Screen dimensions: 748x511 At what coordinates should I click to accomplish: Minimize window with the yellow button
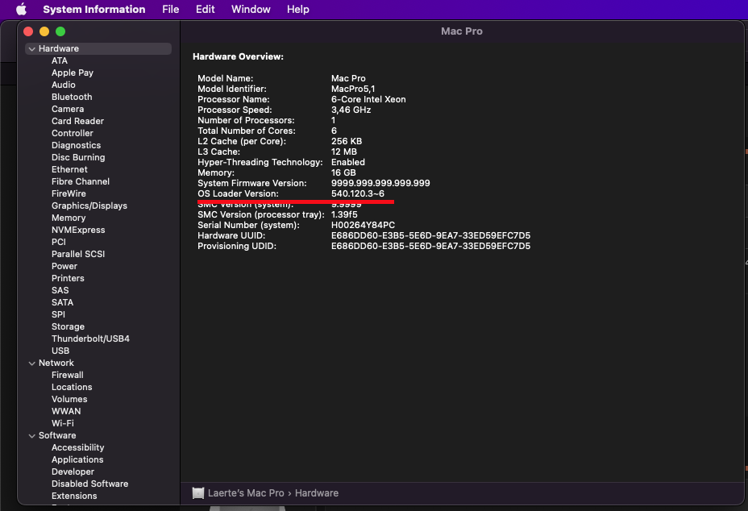(44, 31)
